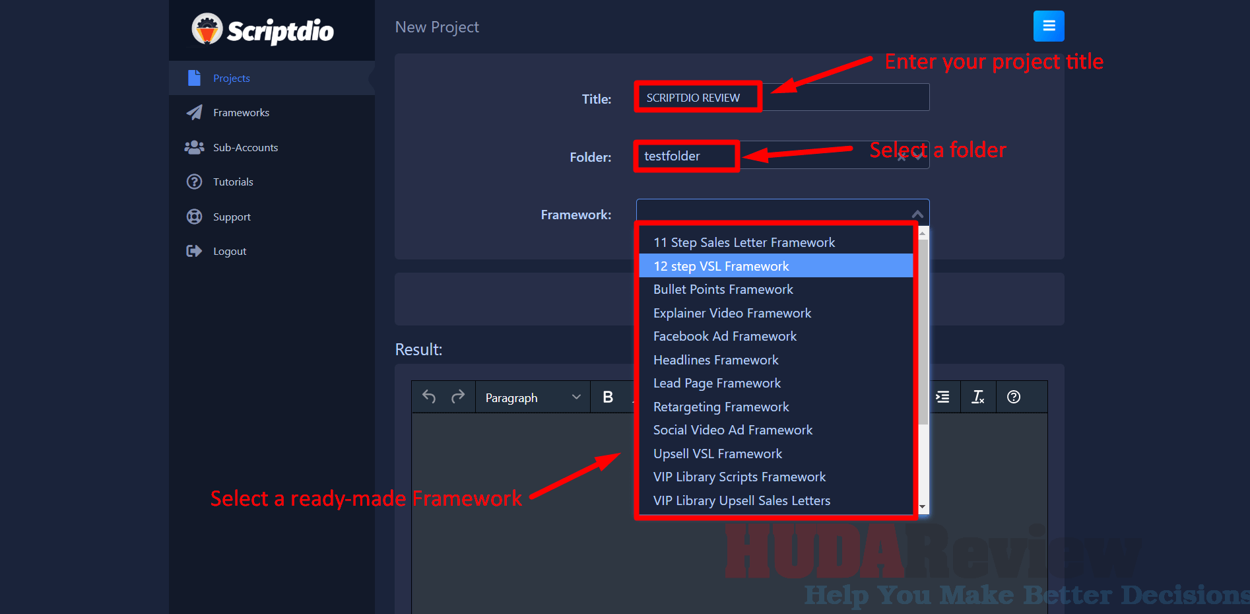
Task: Select Upsell VSL Framework option
Action: 776,454
